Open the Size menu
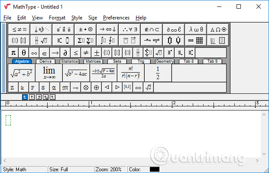 click(x=93, y=18)
